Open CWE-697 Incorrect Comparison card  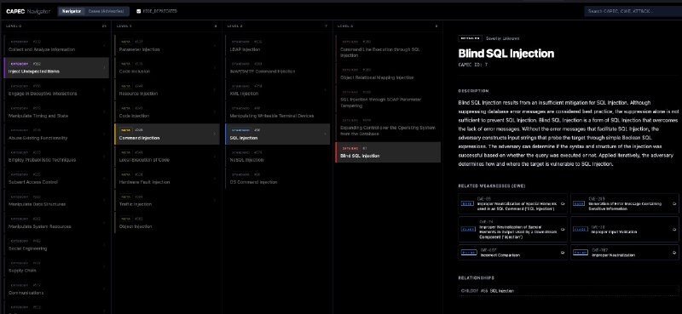(513, 253)
